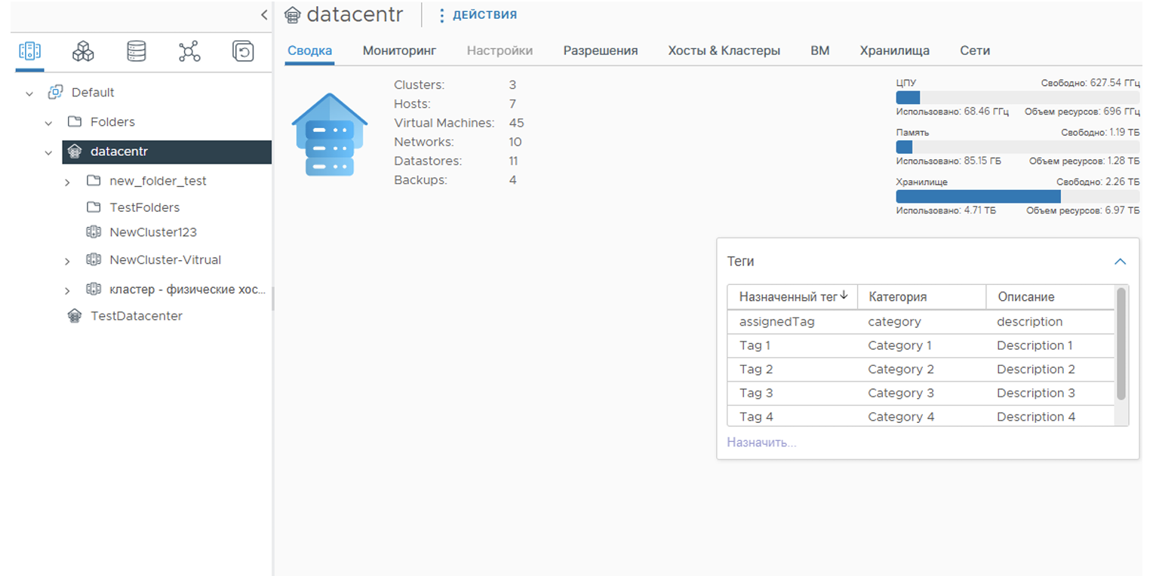Click the tags table vertical scrollbar

(x=1121, y=343)
